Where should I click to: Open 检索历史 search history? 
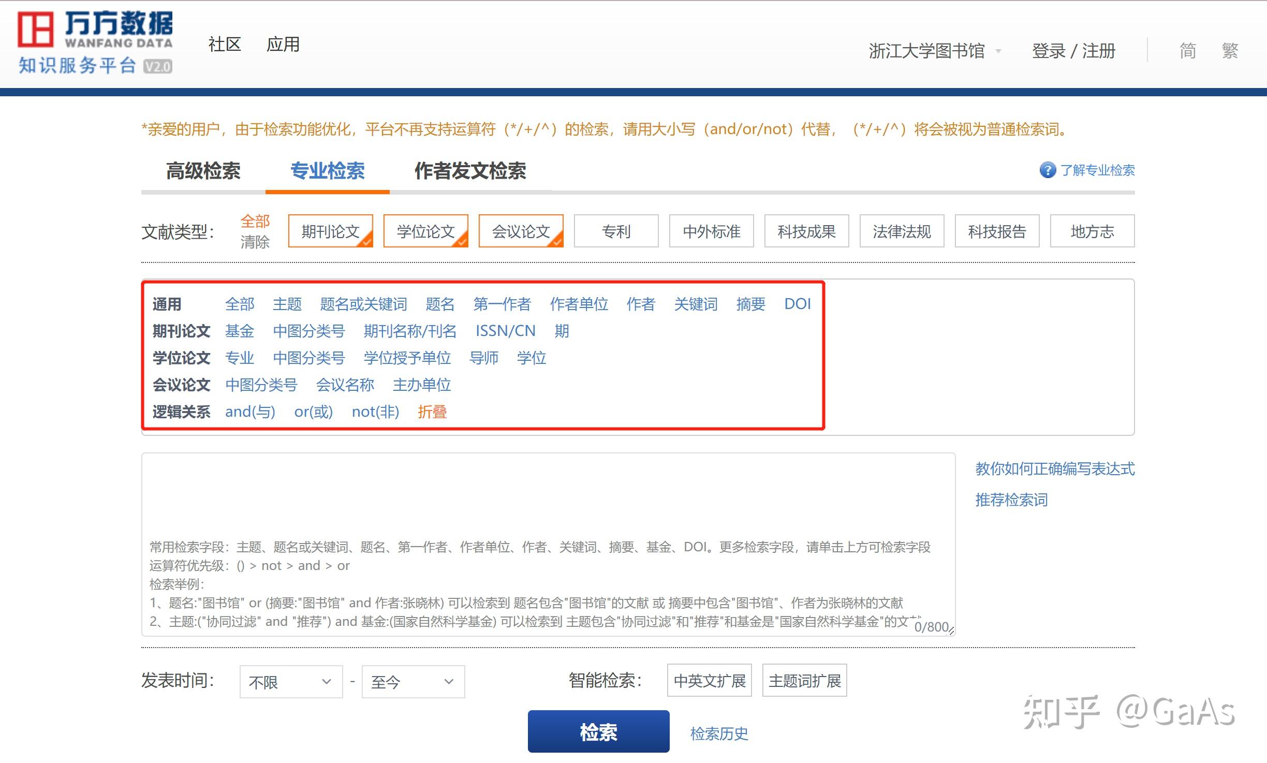click(718, 732)
